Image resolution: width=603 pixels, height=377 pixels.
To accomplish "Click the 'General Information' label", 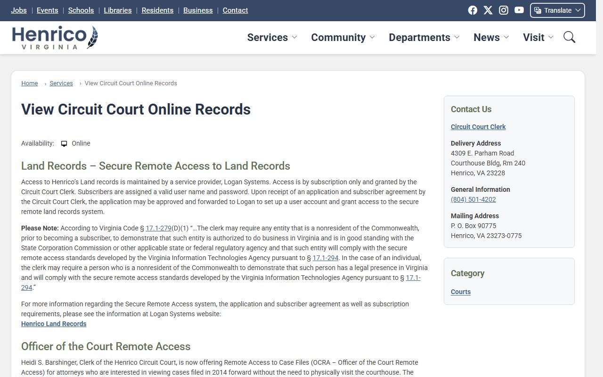I will coord(481,189).
